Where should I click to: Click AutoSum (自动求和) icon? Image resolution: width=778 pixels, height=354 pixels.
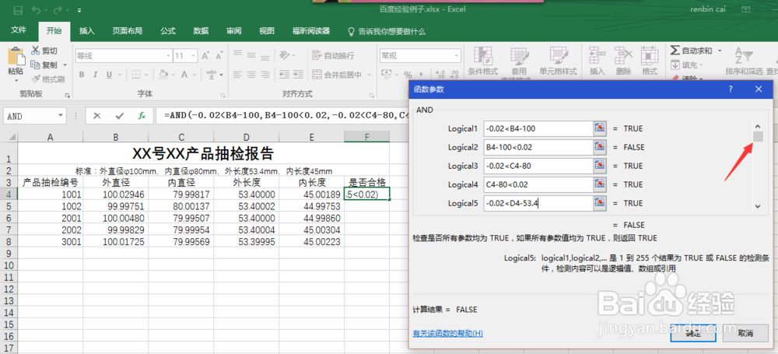click(675, 51)
